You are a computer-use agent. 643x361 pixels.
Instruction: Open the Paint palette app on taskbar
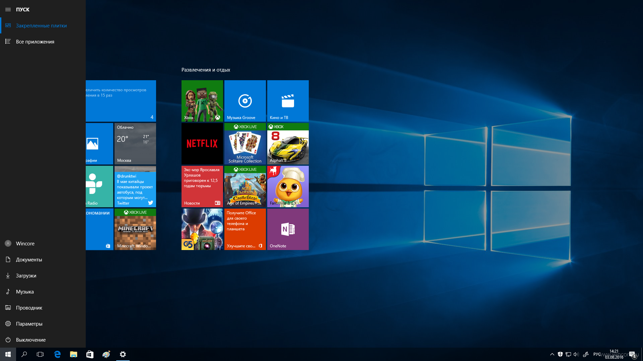[x=106, y=354]
